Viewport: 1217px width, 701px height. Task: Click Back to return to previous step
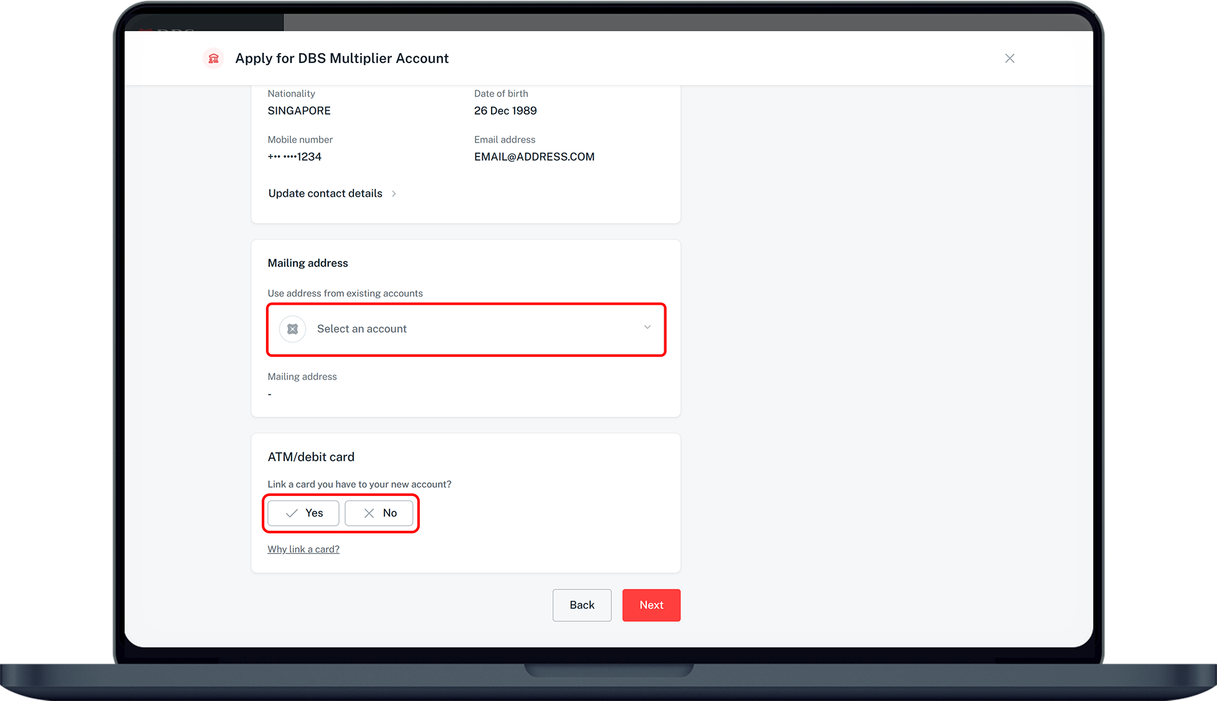click(581, 605)
